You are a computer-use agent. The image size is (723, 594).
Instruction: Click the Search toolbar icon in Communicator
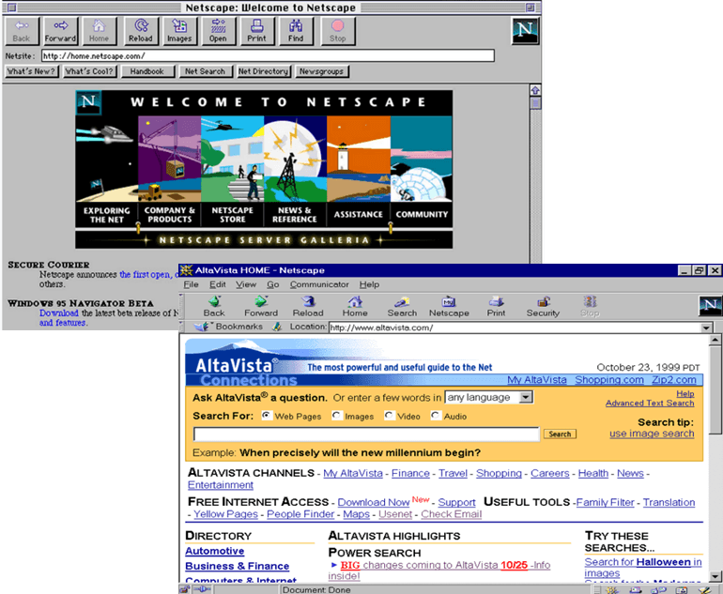click(x=402, y=307)
